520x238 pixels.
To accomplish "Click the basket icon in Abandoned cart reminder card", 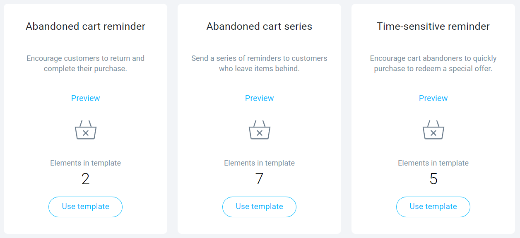I will coord(86,130).
